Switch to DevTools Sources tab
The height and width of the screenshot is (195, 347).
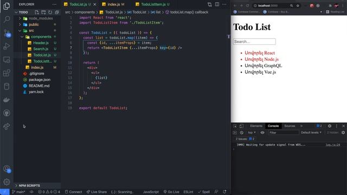click(290, 126)
